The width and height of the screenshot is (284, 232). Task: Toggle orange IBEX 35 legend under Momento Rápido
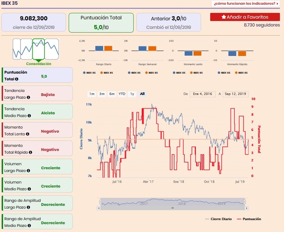[241, 73]
